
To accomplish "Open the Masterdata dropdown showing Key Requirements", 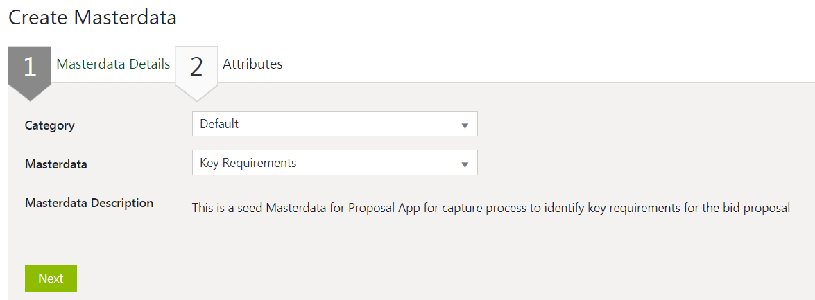I will [326, 164].
